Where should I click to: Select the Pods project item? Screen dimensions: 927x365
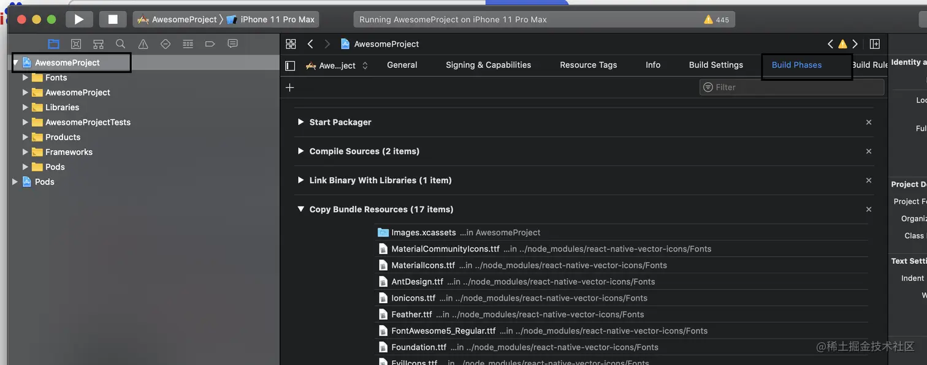144,182
